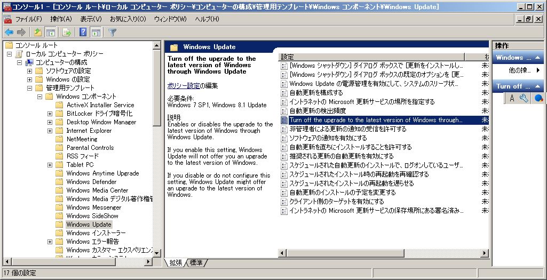Click the folder icon of Windows Messenger
This screenshot has width=547, height=280.
60,207
